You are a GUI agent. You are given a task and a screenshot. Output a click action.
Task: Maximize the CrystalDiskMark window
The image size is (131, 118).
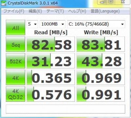tap(111, 2)
